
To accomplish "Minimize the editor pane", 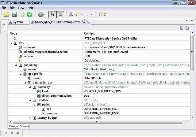I will click(x=188, y=21).
